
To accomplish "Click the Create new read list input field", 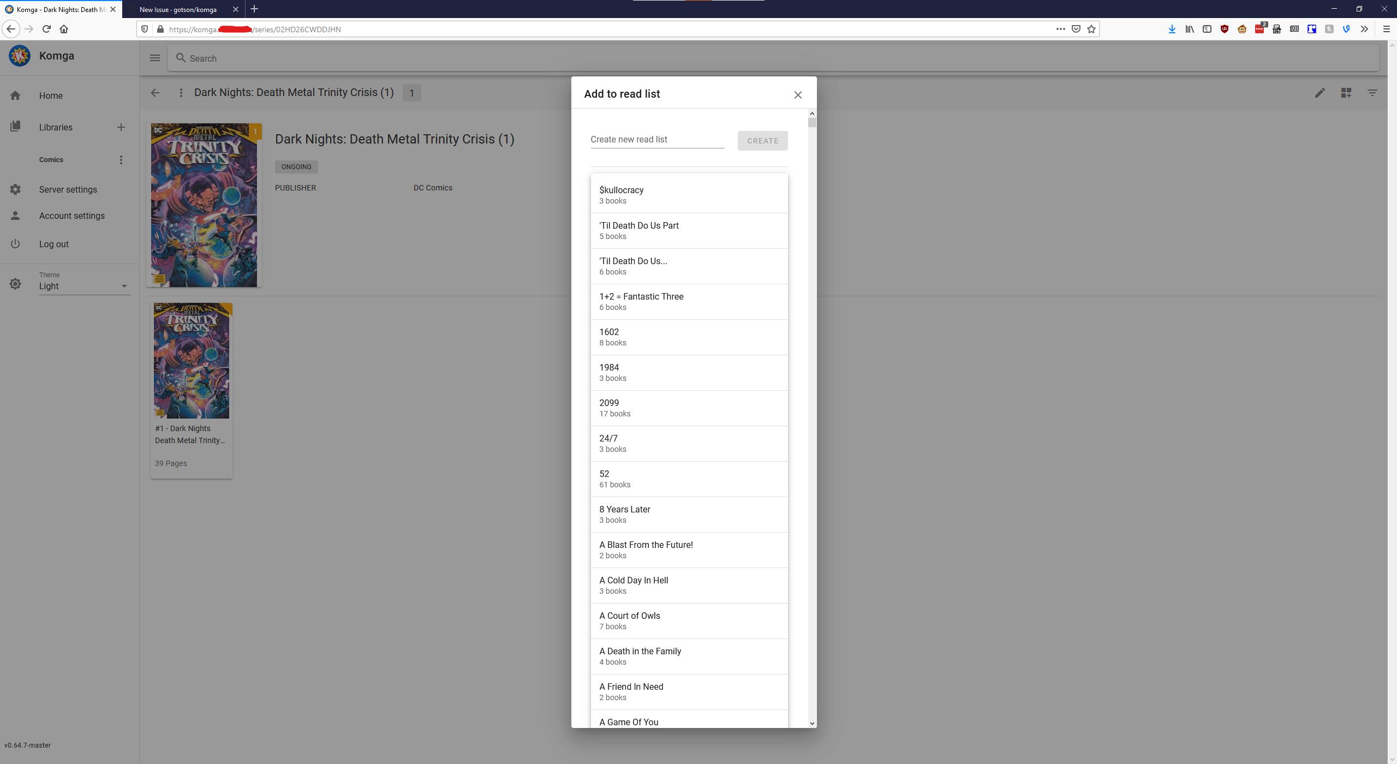I will pyautogui.click(x=656, y=139).
